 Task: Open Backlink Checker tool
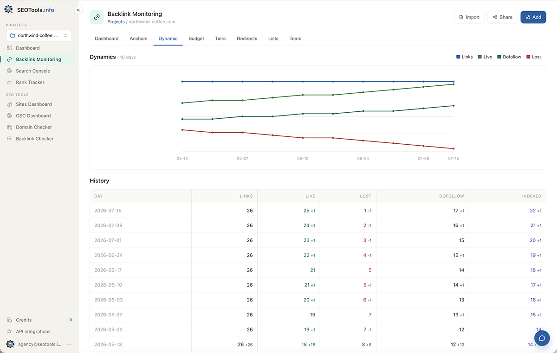click(x=35, y=139)
